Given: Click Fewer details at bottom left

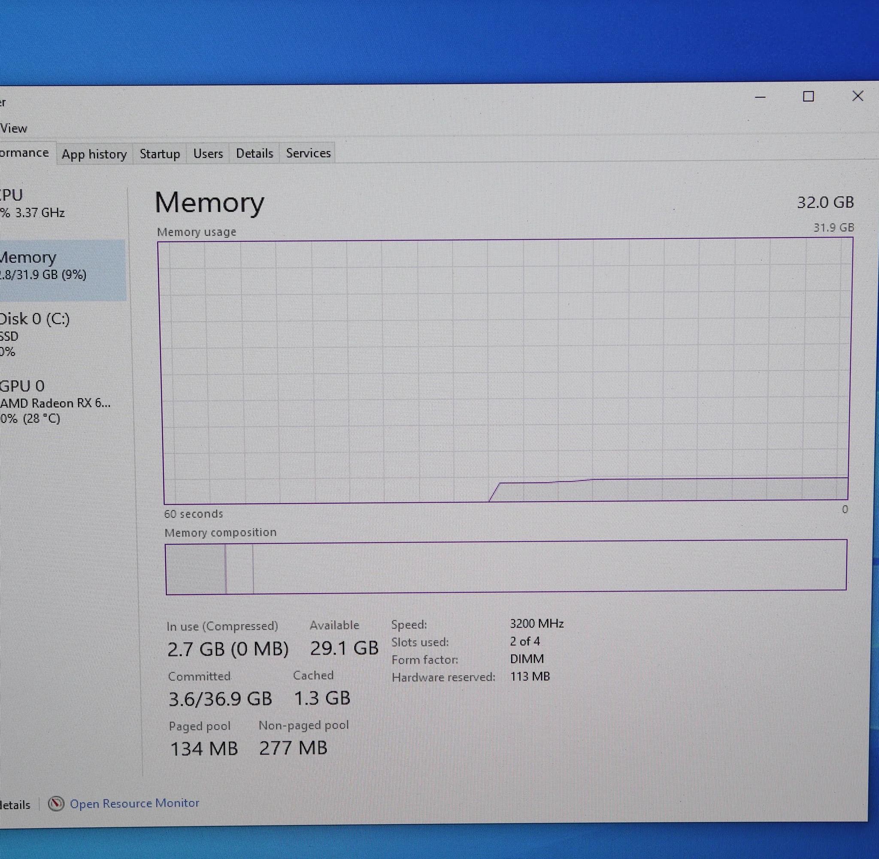Looking at the screenshot, I should pos(15,805).
